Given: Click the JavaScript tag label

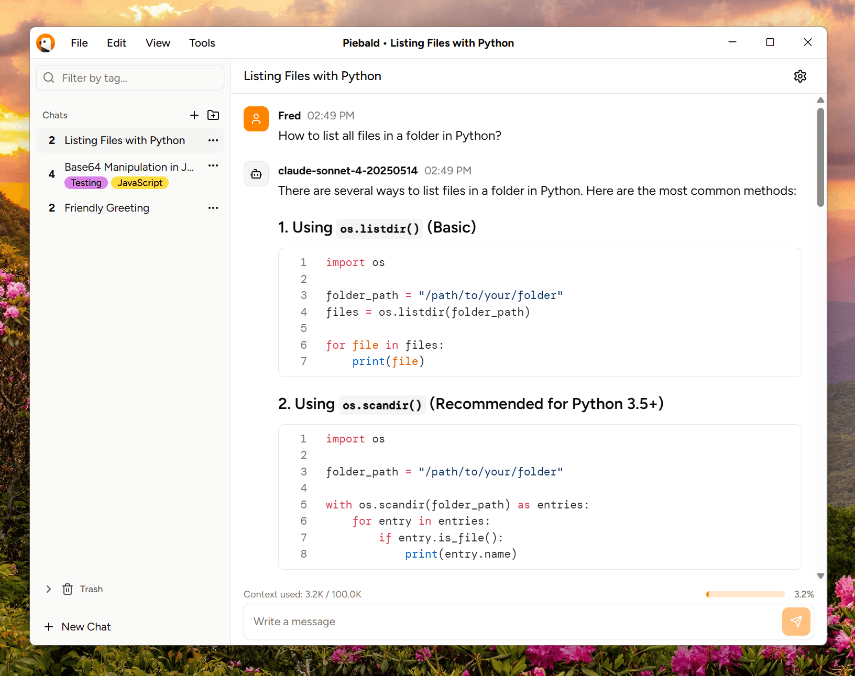Looking at the screenshot, I should pyautogui.click(x=140, y=183).
